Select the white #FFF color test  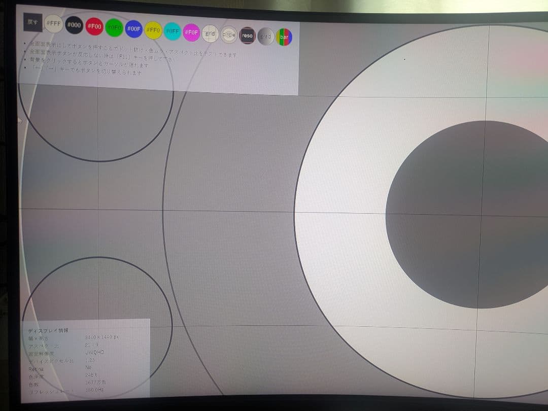(54, 24)
